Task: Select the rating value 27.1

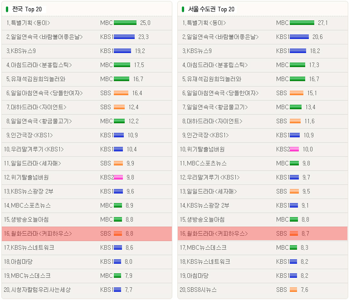Action: click(322, 23)
